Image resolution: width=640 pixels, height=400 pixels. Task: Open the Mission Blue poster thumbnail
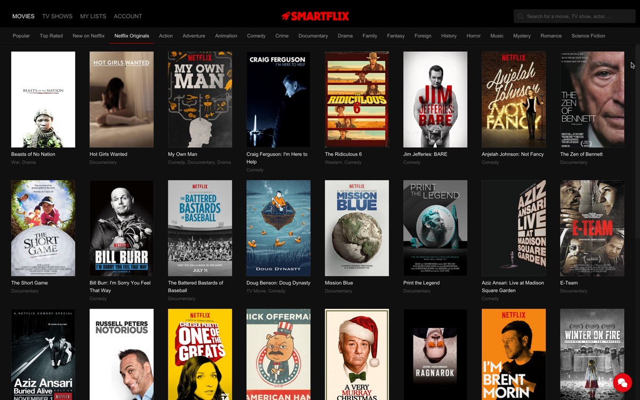point(357,228)
